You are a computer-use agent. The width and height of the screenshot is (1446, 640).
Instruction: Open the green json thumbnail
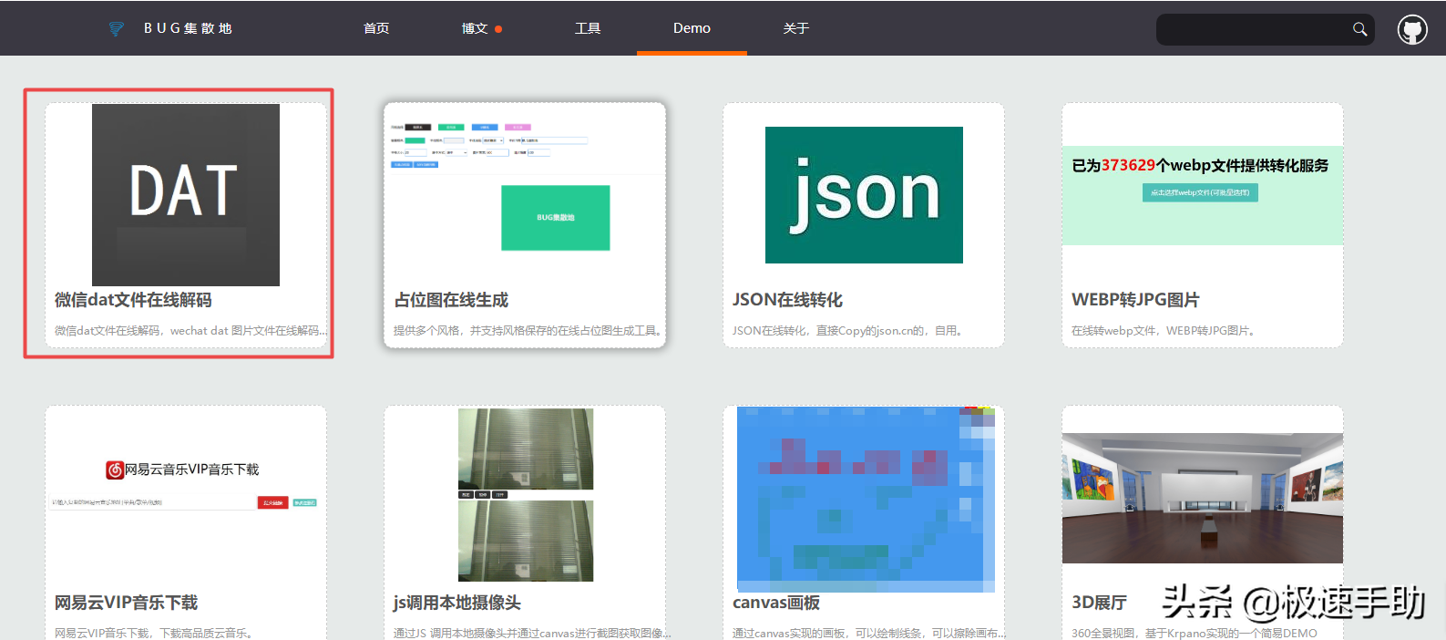tap(864, 195)
